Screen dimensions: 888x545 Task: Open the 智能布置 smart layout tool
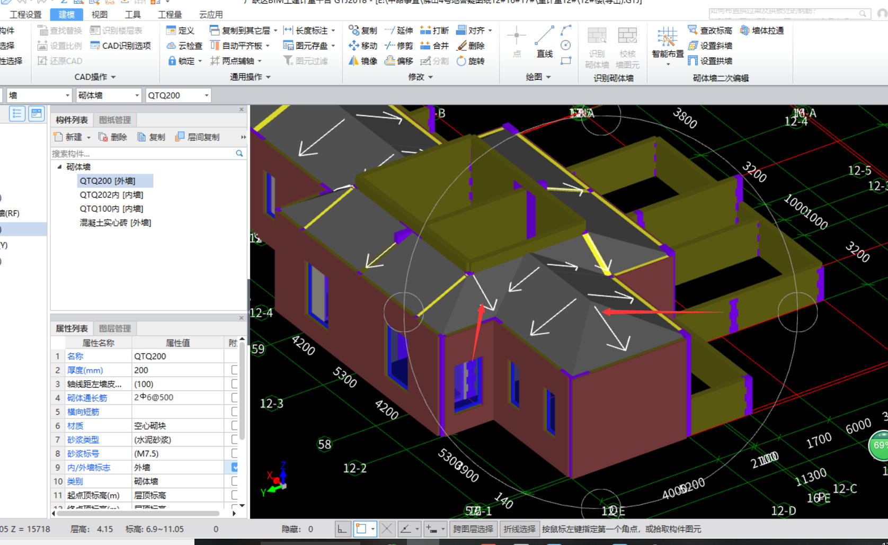(x=668, y=46)
